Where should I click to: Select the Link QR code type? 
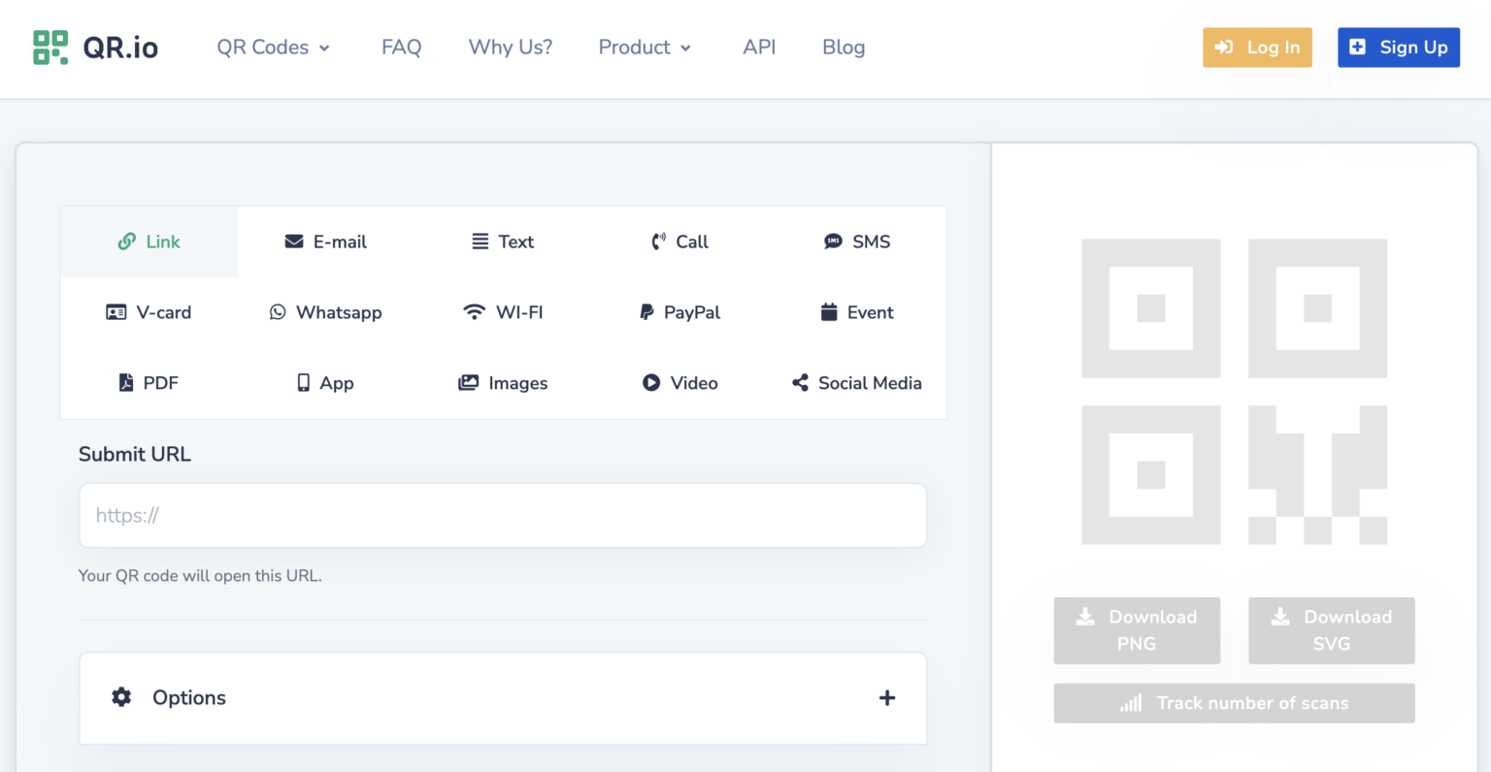(x=149, y=241)
